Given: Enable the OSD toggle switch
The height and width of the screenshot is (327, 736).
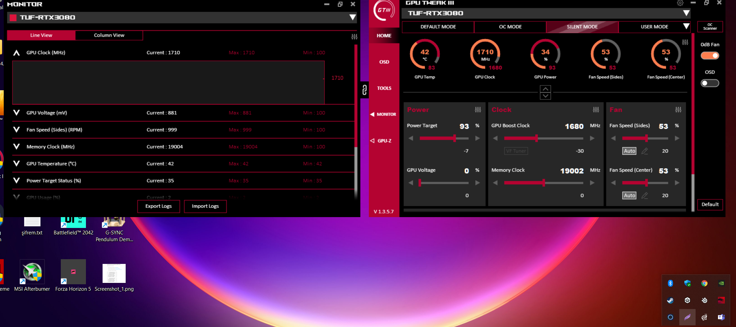Looking at the screenshot, I should (x=710, y=83).
